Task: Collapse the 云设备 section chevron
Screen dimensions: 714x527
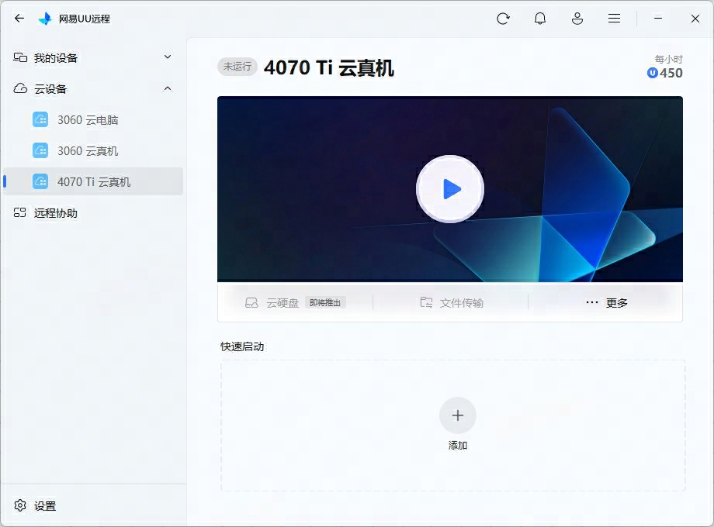Action: coord(168,88)
